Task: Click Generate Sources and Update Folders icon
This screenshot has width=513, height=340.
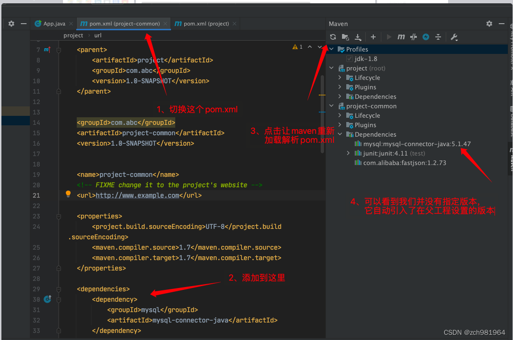Action: point(345,37)
